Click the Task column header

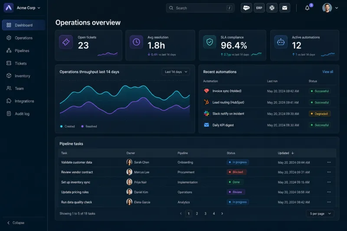click(64, 153)
